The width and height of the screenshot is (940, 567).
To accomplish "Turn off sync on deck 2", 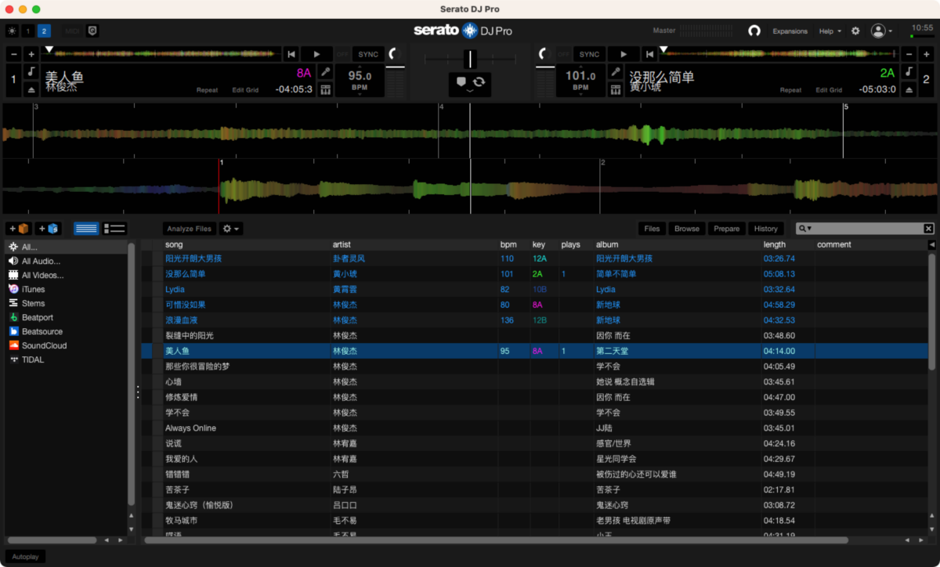I will [562, 54].
